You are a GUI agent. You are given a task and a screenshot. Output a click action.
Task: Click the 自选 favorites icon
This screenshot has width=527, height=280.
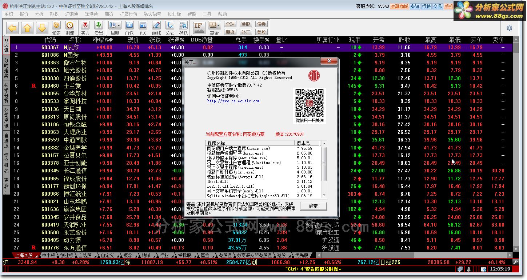pos(129,28)
